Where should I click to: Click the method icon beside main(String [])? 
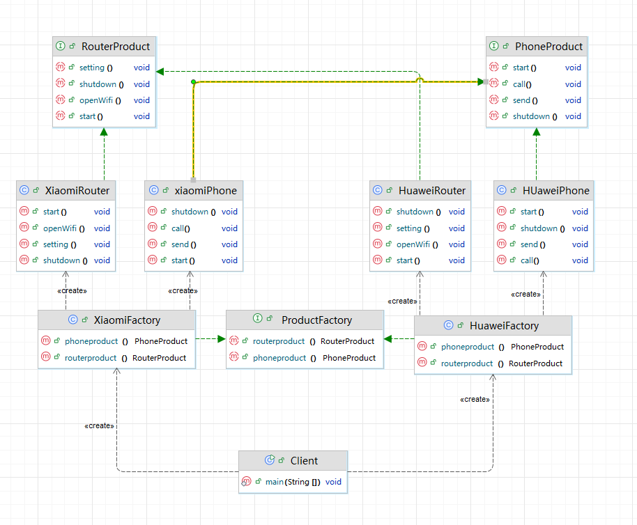click(x=246, y=481)
